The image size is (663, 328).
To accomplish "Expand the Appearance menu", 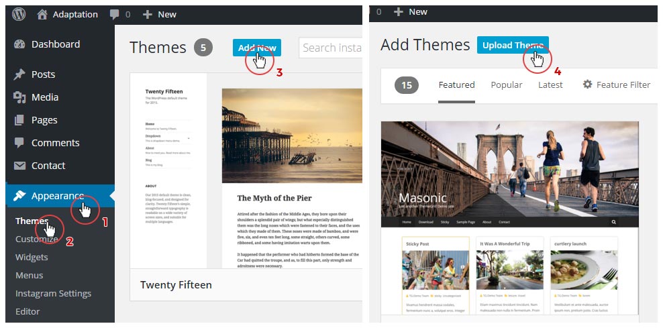I will tap(57, 196).
